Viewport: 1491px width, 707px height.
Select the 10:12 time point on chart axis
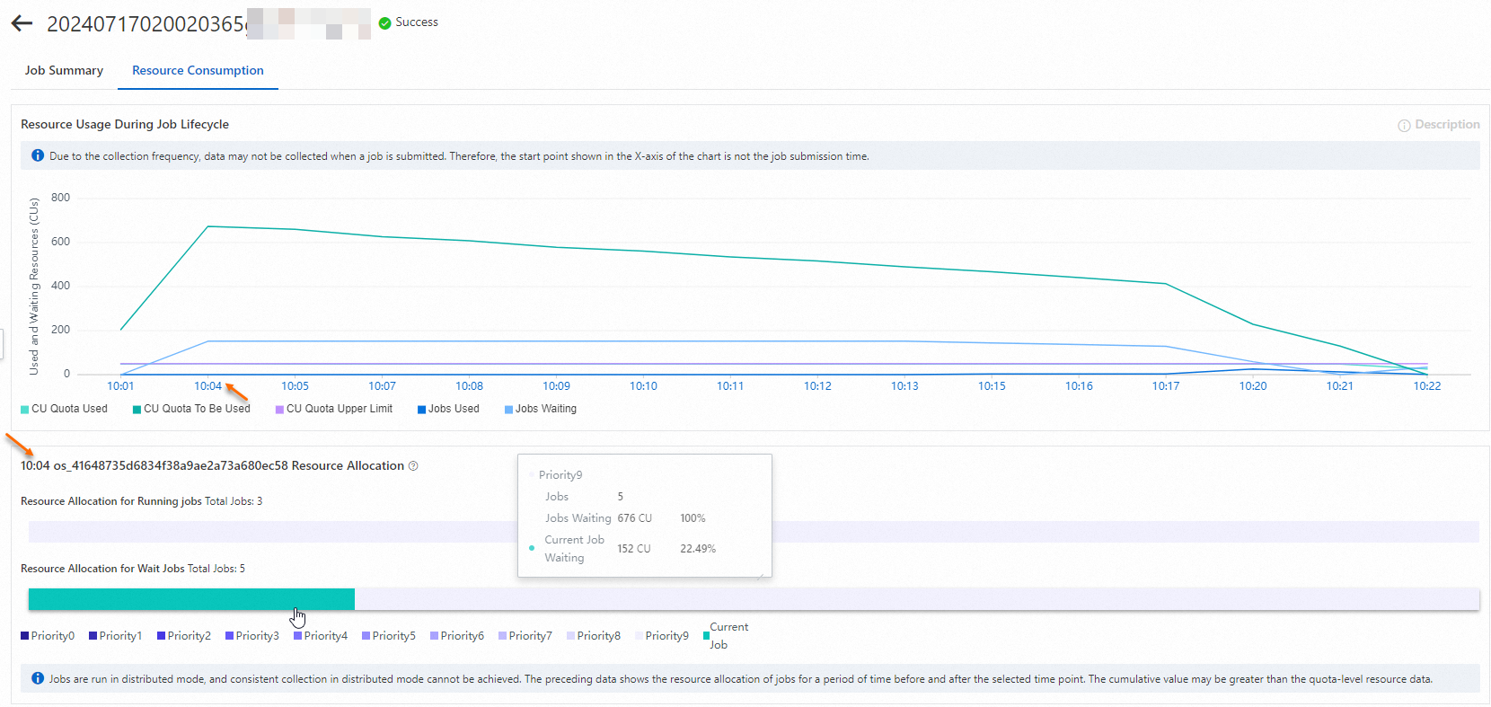click(x=817, y=386)
